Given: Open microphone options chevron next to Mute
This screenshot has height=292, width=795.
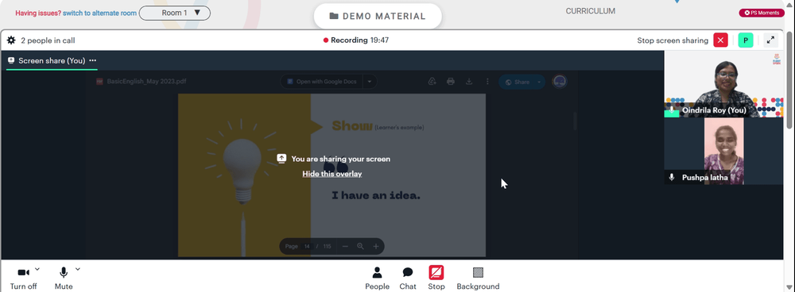Looking at the screenshot, I should pos(78,269).
